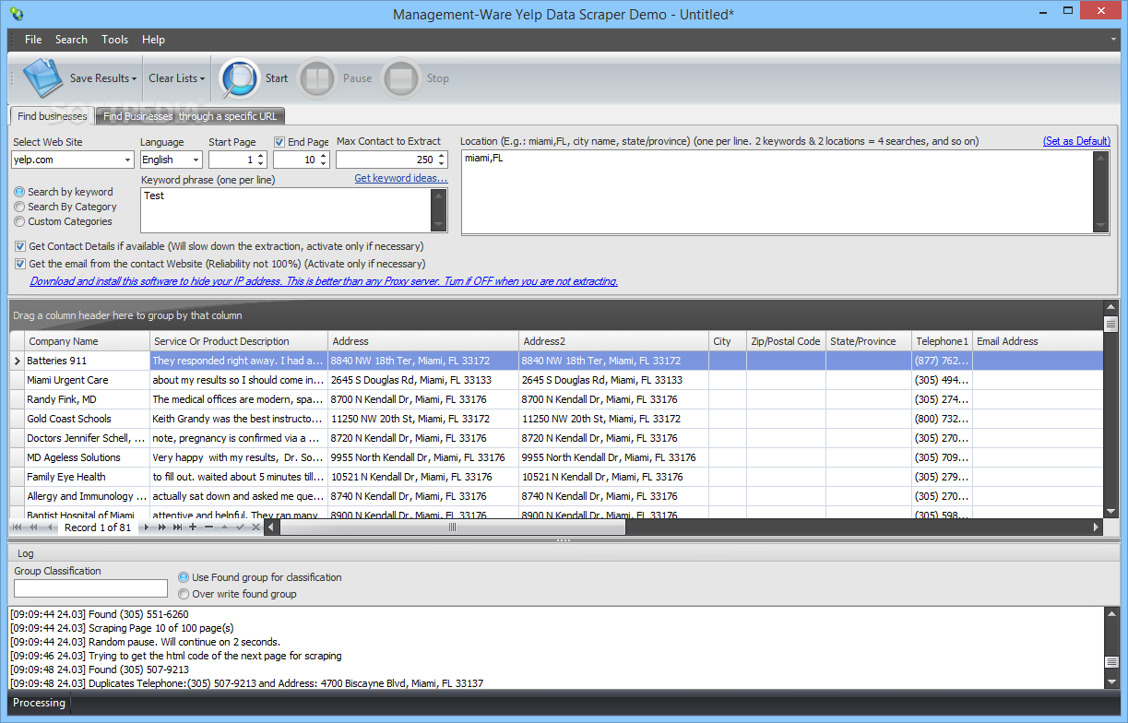Screen dimensions: 1128x723
Task: Click the cancel-edit X icon
Action: pos(255,527)
